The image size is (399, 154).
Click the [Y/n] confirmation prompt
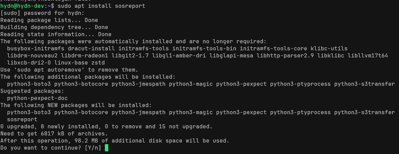93,148
